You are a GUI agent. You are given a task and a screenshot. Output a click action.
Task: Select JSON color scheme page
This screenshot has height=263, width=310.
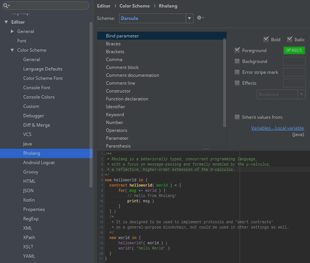(x=28, y=191)
